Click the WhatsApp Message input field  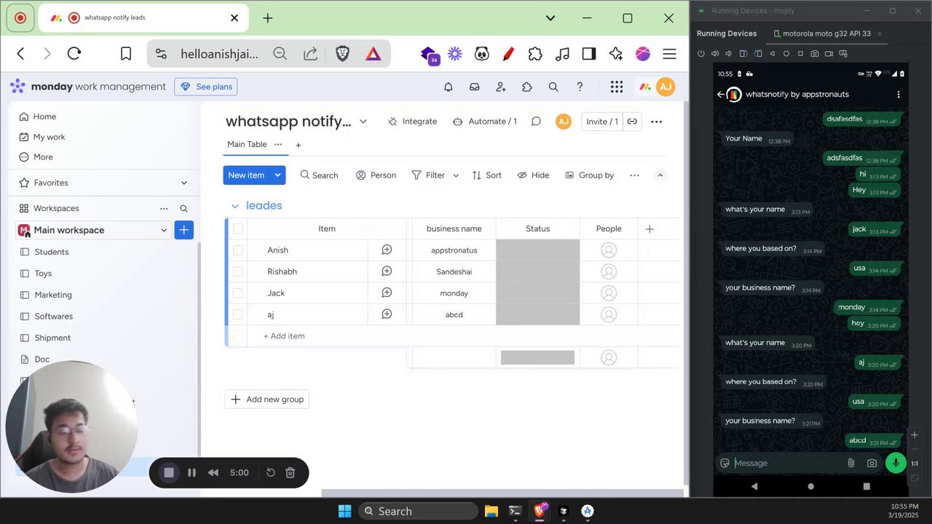click(x=789, y=463)
